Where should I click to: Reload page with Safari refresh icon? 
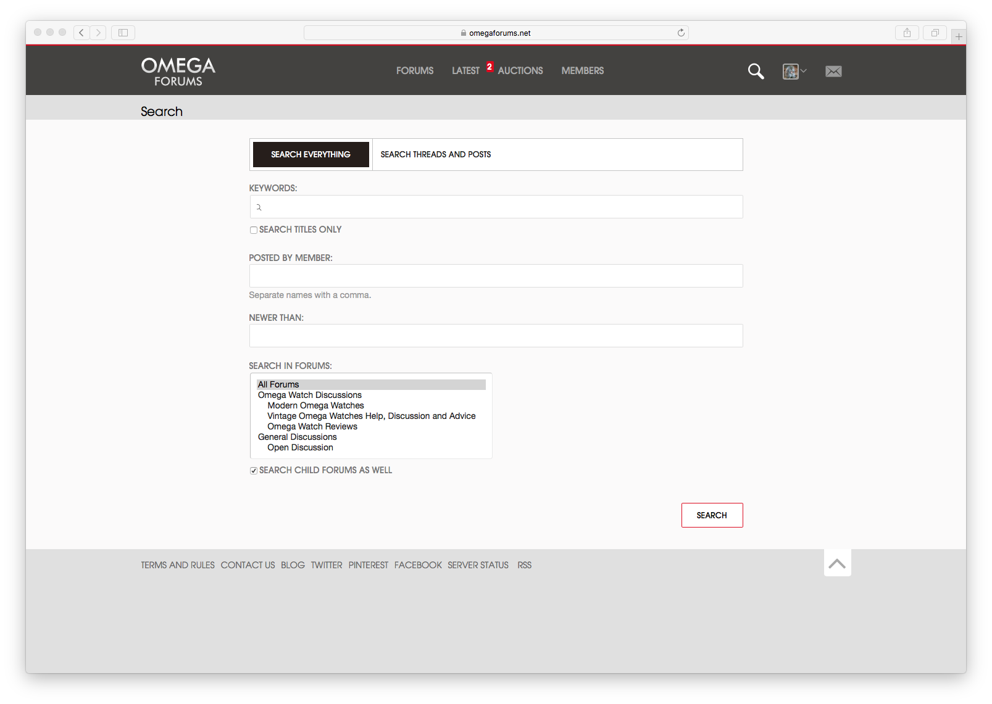681,33
